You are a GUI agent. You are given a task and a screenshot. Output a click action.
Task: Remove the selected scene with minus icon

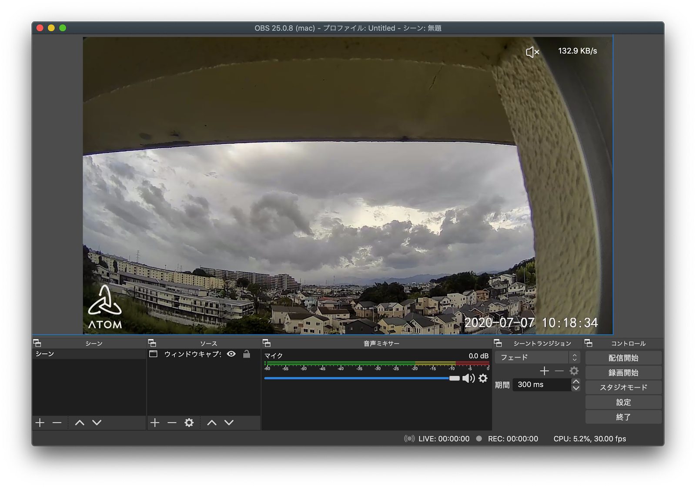[x=57, y=422]
